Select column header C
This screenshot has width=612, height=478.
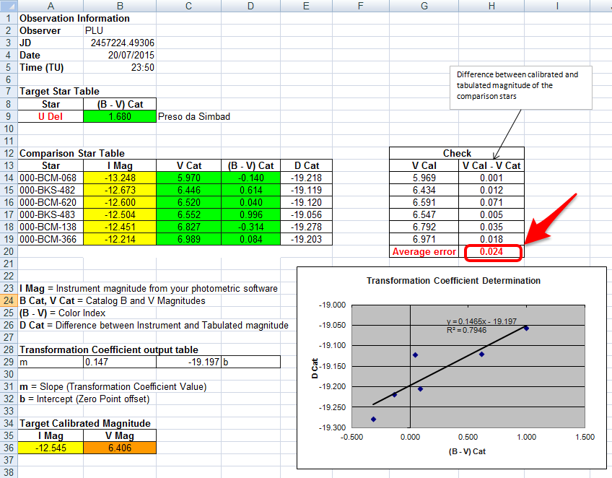(188, 6)
